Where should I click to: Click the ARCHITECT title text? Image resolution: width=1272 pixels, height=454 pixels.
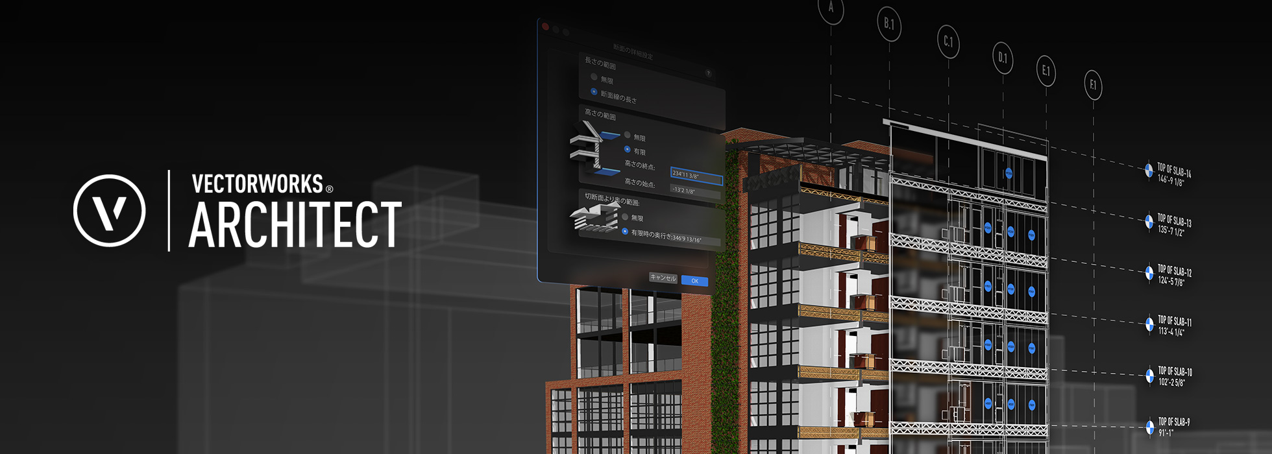(295, 224)
